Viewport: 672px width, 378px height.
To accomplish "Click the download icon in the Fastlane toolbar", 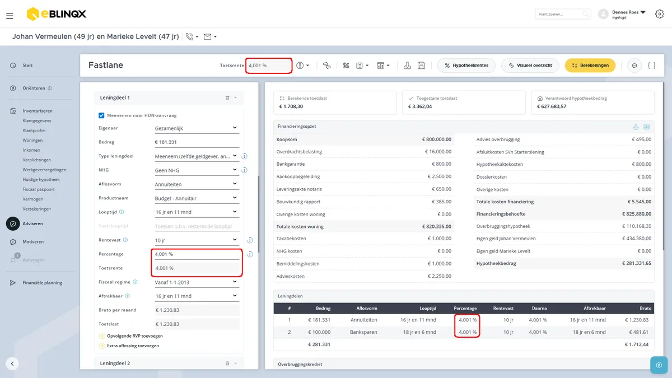I will [407, 66].
